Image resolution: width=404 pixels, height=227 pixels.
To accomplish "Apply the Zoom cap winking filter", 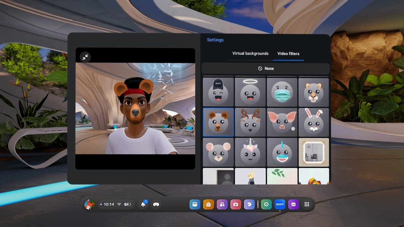I will pyautogui.click(x=218, y=92).
